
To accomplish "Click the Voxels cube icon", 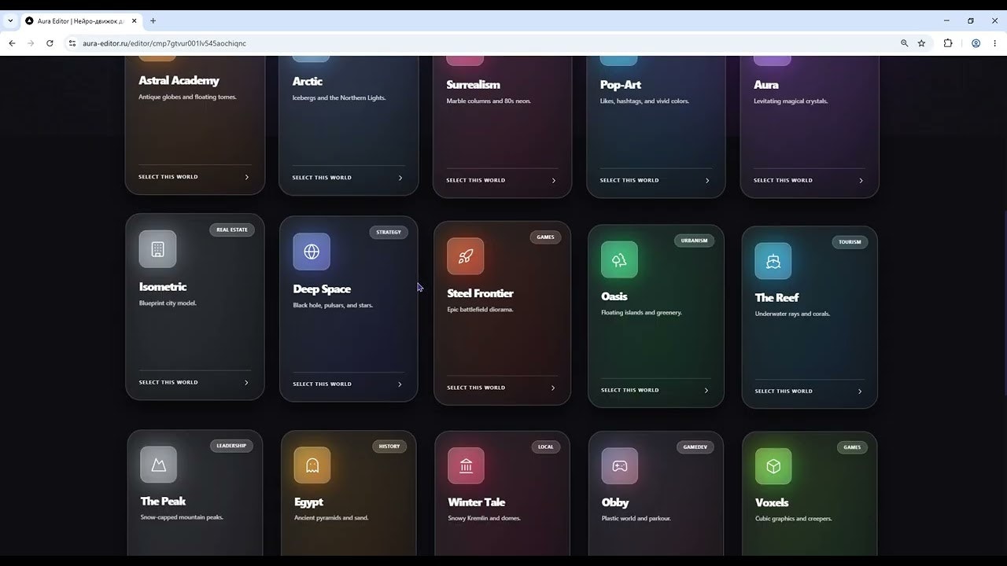I will (x=773, y=467).
